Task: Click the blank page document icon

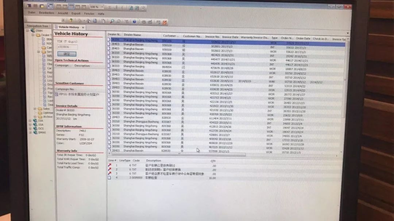Action: click(x=103, y=21)
